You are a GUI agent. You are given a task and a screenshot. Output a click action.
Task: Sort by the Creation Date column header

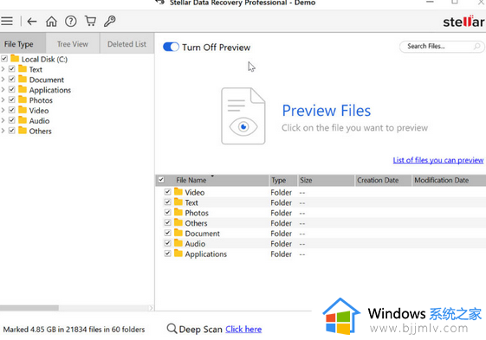click(x=383, y=180)
